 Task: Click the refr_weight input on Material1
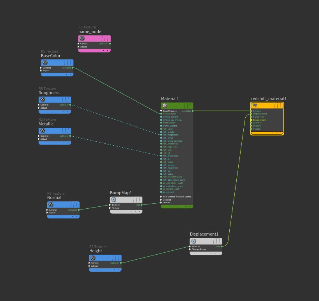pos(161,165)
